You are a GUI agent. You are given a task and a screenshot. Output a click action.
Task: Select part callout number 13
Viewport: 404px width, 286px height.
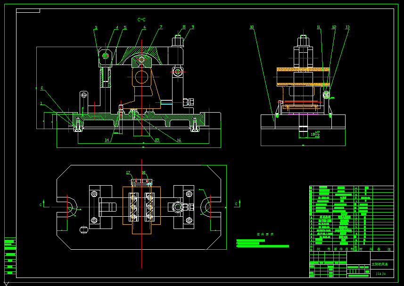pyautogui.click(x=347, y=27)
